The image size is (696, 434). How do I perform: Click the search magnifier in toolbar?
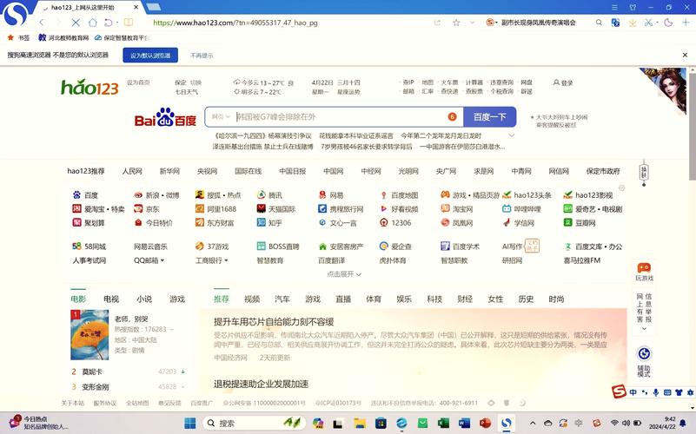(x=599, y=23)
